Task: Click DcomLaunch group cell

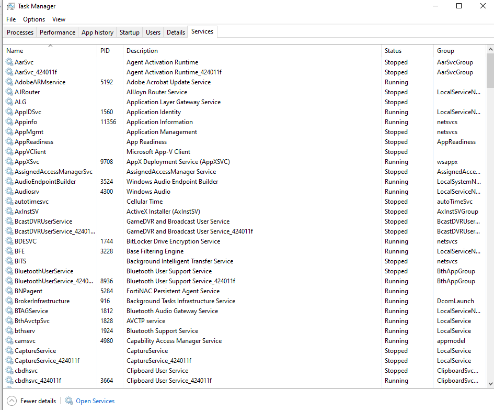Action: [455, 301]
